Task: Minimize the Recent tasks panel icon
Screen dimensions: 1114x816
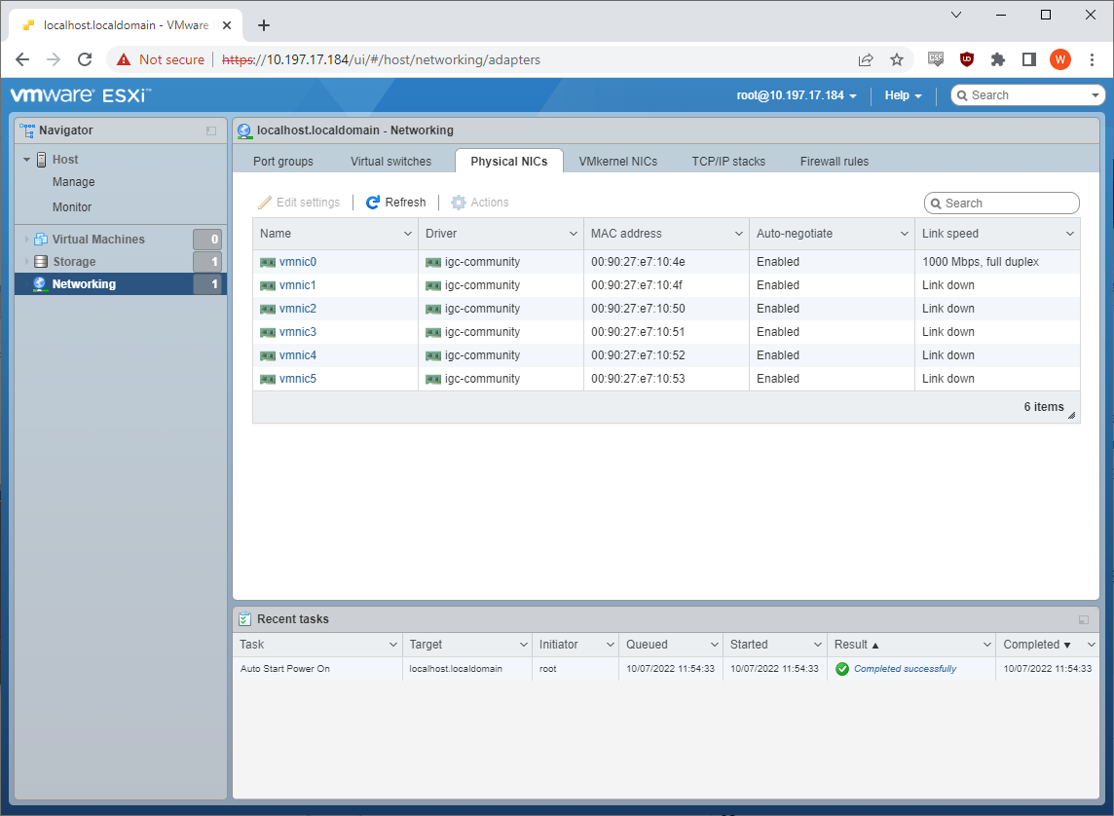Action: [x=1084, y=619]
